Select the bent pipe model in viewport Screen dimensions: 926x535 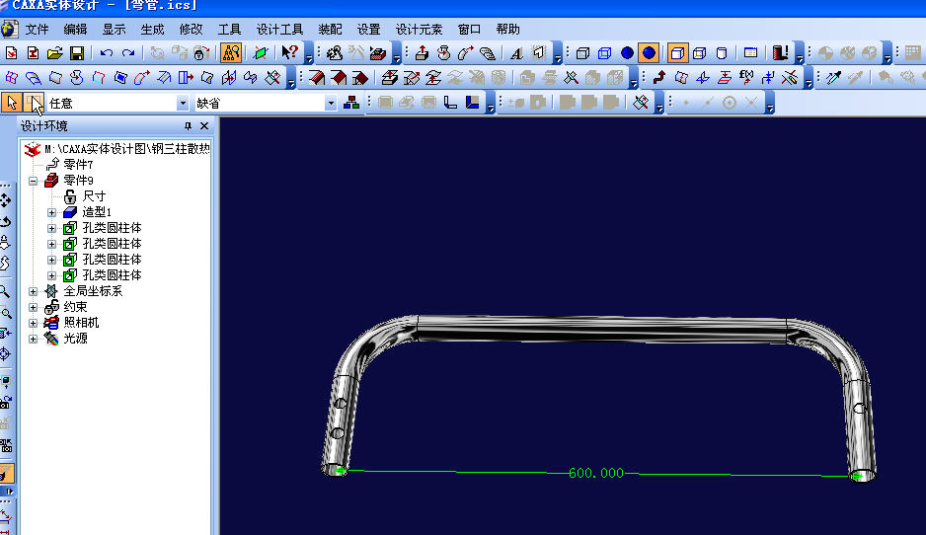[601, 330]
